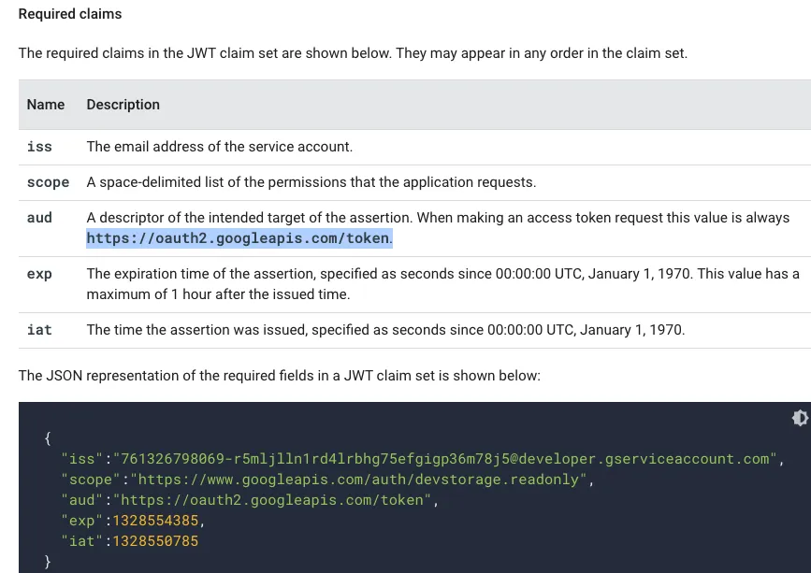811x573 pixels.
Task: Select the iss claim name cell
Action: pos(40,147)
